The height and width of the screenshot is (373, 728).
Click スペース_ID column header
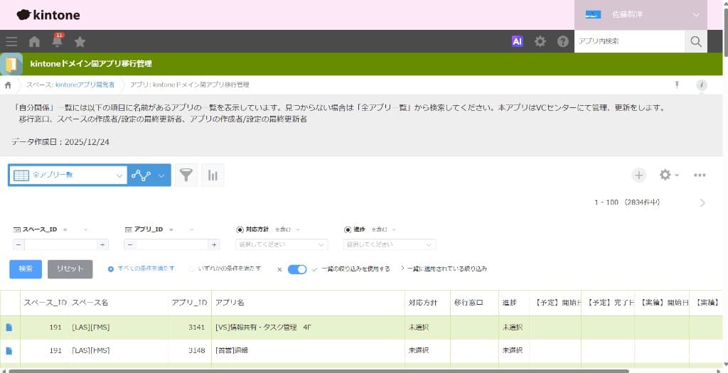[45, 303]
